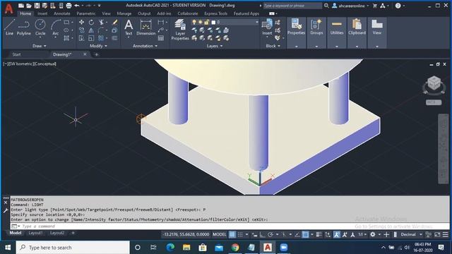
Task: Select the Arc tool
Action: (55, 28)
